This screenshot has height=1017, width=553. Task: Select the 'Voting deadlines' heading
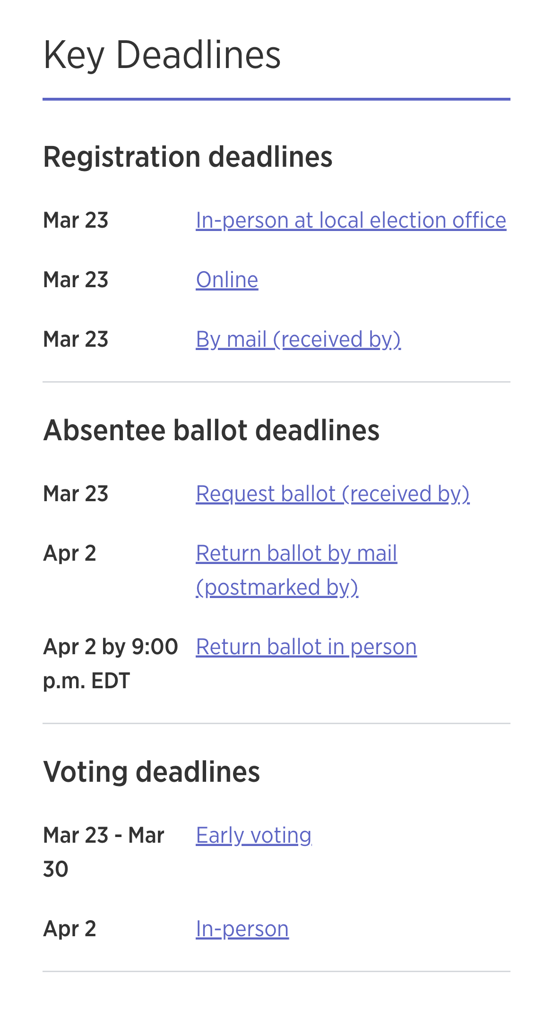(x=152, y=770)
